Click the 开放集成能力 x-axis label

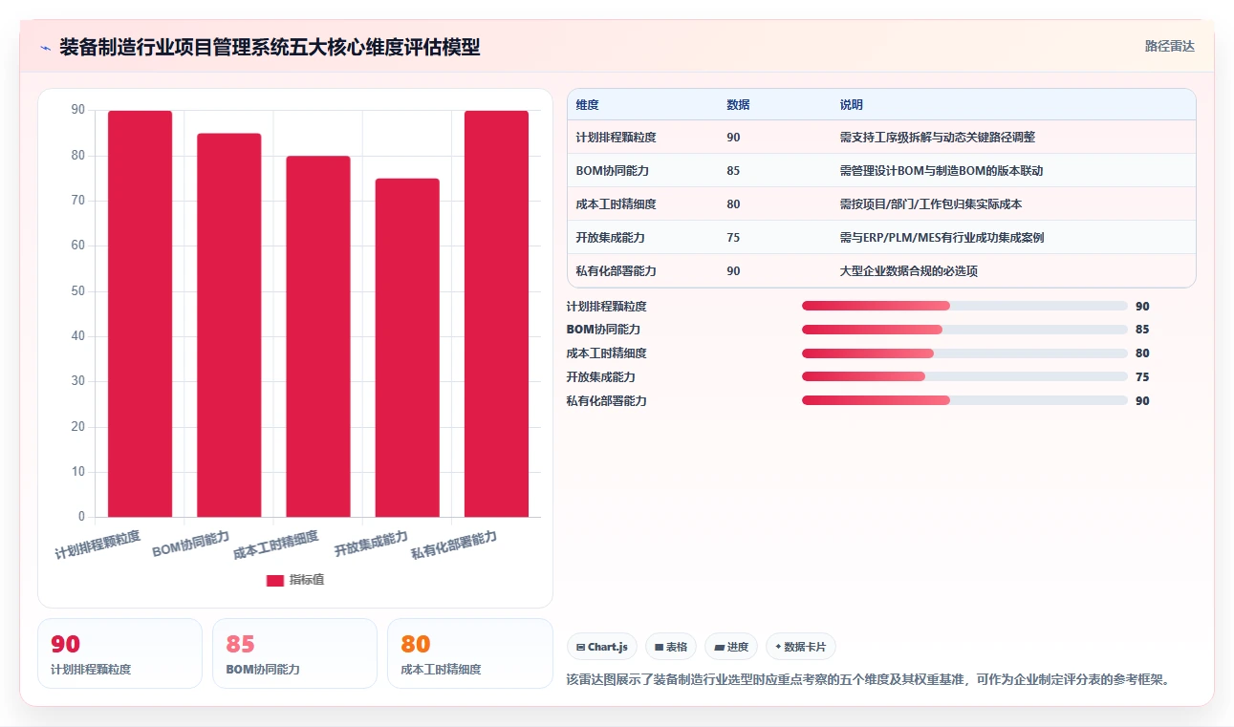[371, 545]
